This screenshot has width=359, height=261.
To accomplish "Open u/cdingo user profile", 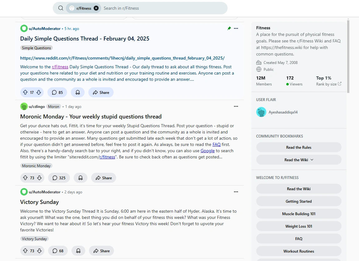I will click(x=37, y=107).
